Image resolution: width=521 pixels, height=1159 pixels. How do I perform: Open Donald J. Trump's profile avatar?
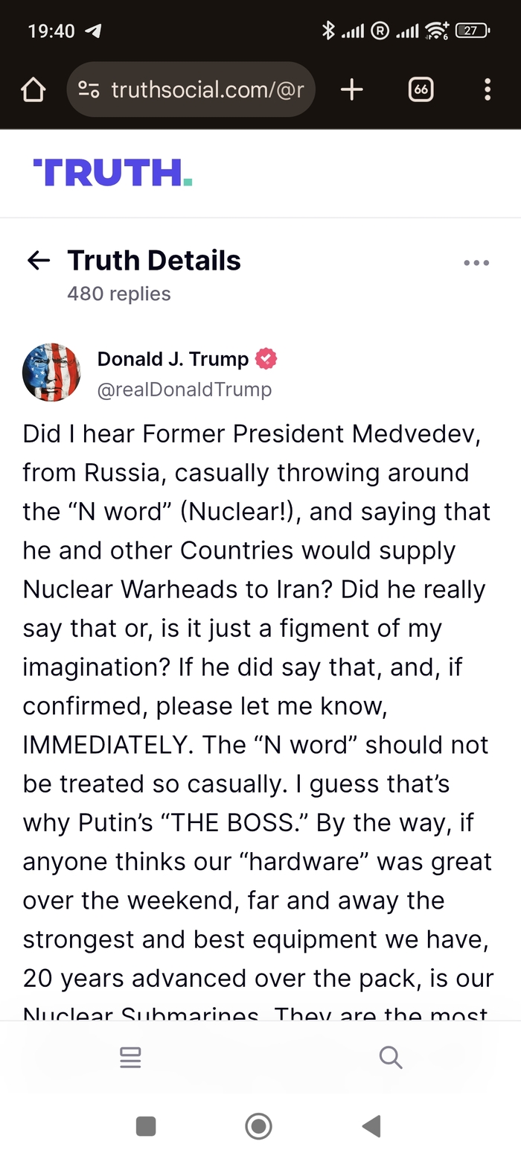51,372
